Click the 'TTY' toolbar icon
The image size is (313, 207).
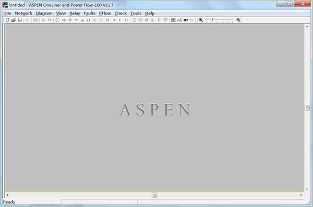click(186, 20)
